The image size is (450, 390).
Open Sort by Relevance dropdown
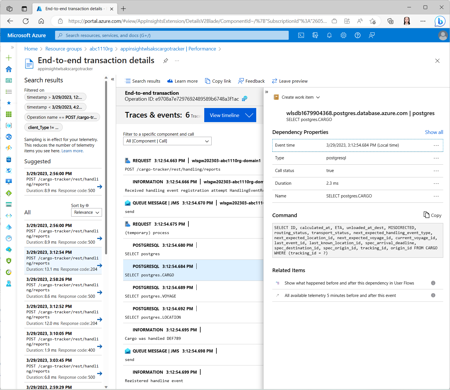click(x=86, y=212)
